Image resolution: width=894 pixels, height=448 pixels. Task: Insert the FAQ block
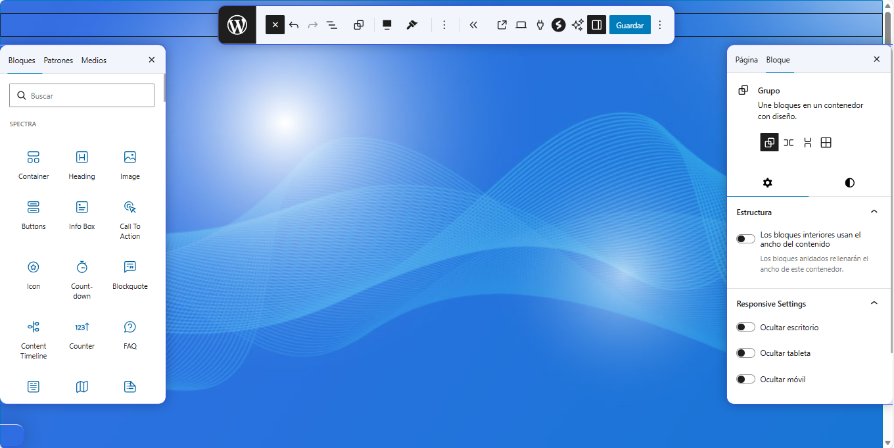coord(130,335)
